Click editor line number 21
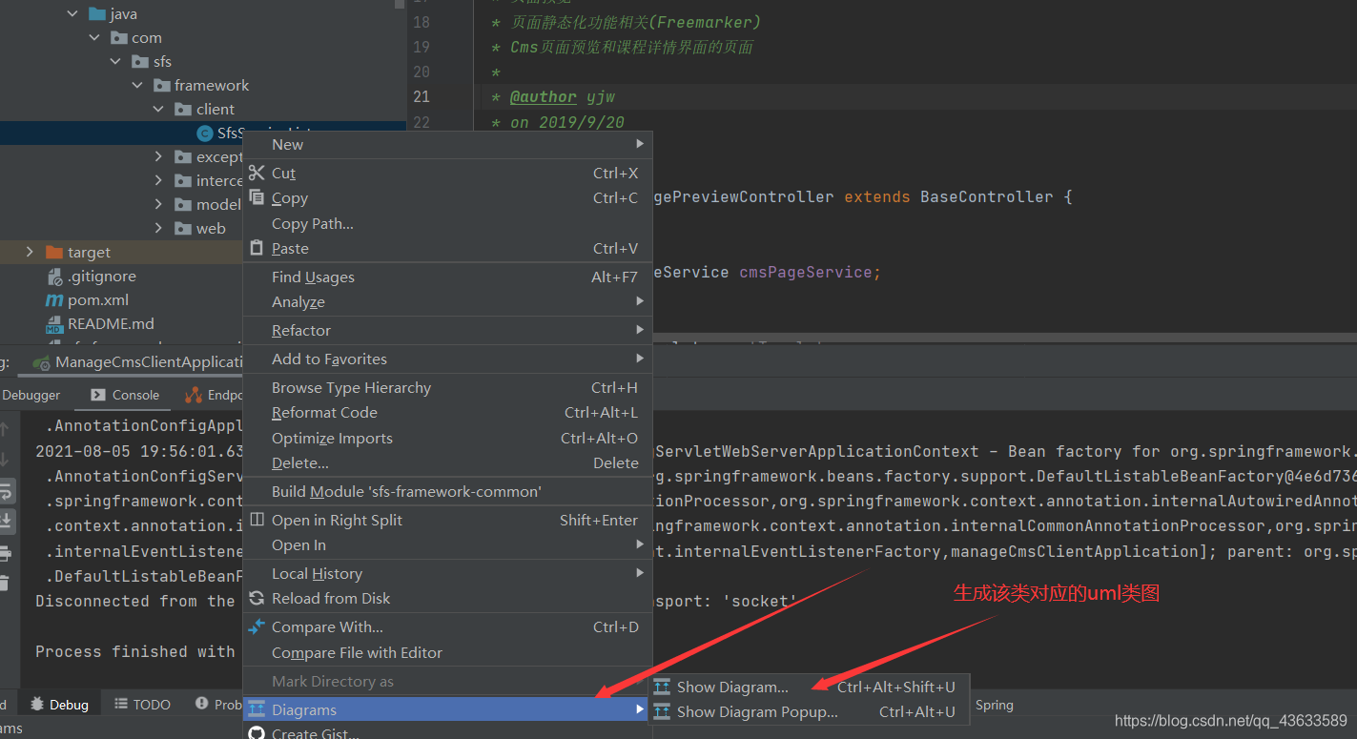 [x=421, y=97]
